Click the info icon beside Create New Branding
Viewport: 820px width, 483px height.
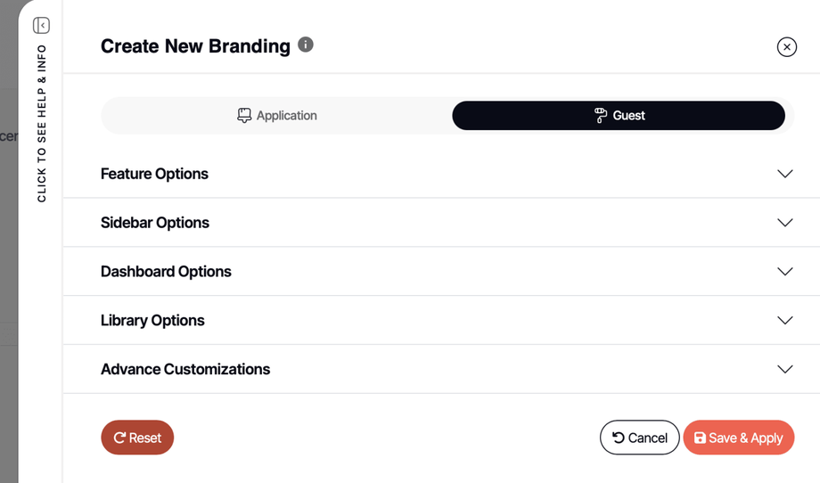coord(306,45)
